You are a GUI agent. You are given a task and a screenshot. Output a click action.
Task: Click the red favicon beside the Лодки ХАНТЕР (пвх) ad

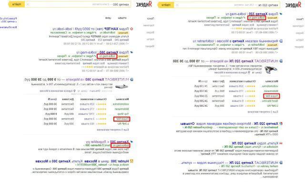tap(132, 29)
